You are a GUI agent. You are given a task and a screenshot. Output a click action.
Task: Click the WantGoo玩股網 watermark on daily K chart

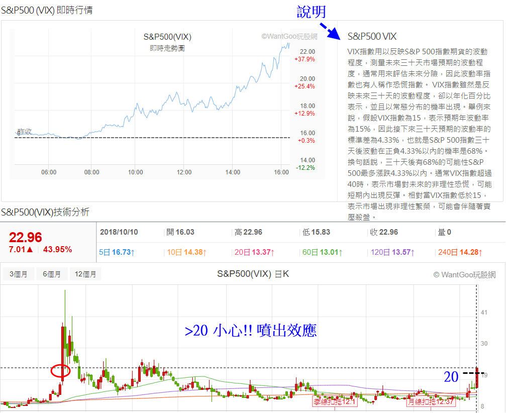(464, 274)
